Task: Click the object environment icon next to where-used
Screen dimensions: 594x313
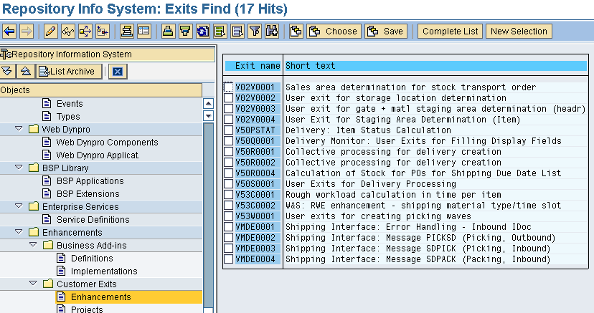Action: pos(103,32)
